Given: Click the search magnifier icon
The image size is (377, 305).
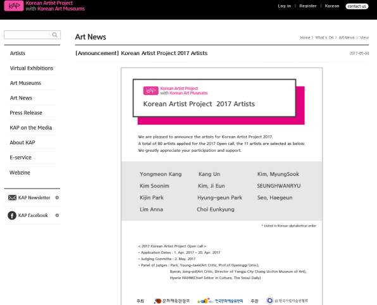Looking at the screenshot, I should (55, 35).
